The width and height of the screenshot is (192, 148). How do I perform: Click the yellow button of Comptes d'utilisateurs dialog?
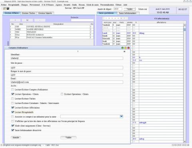126,48
